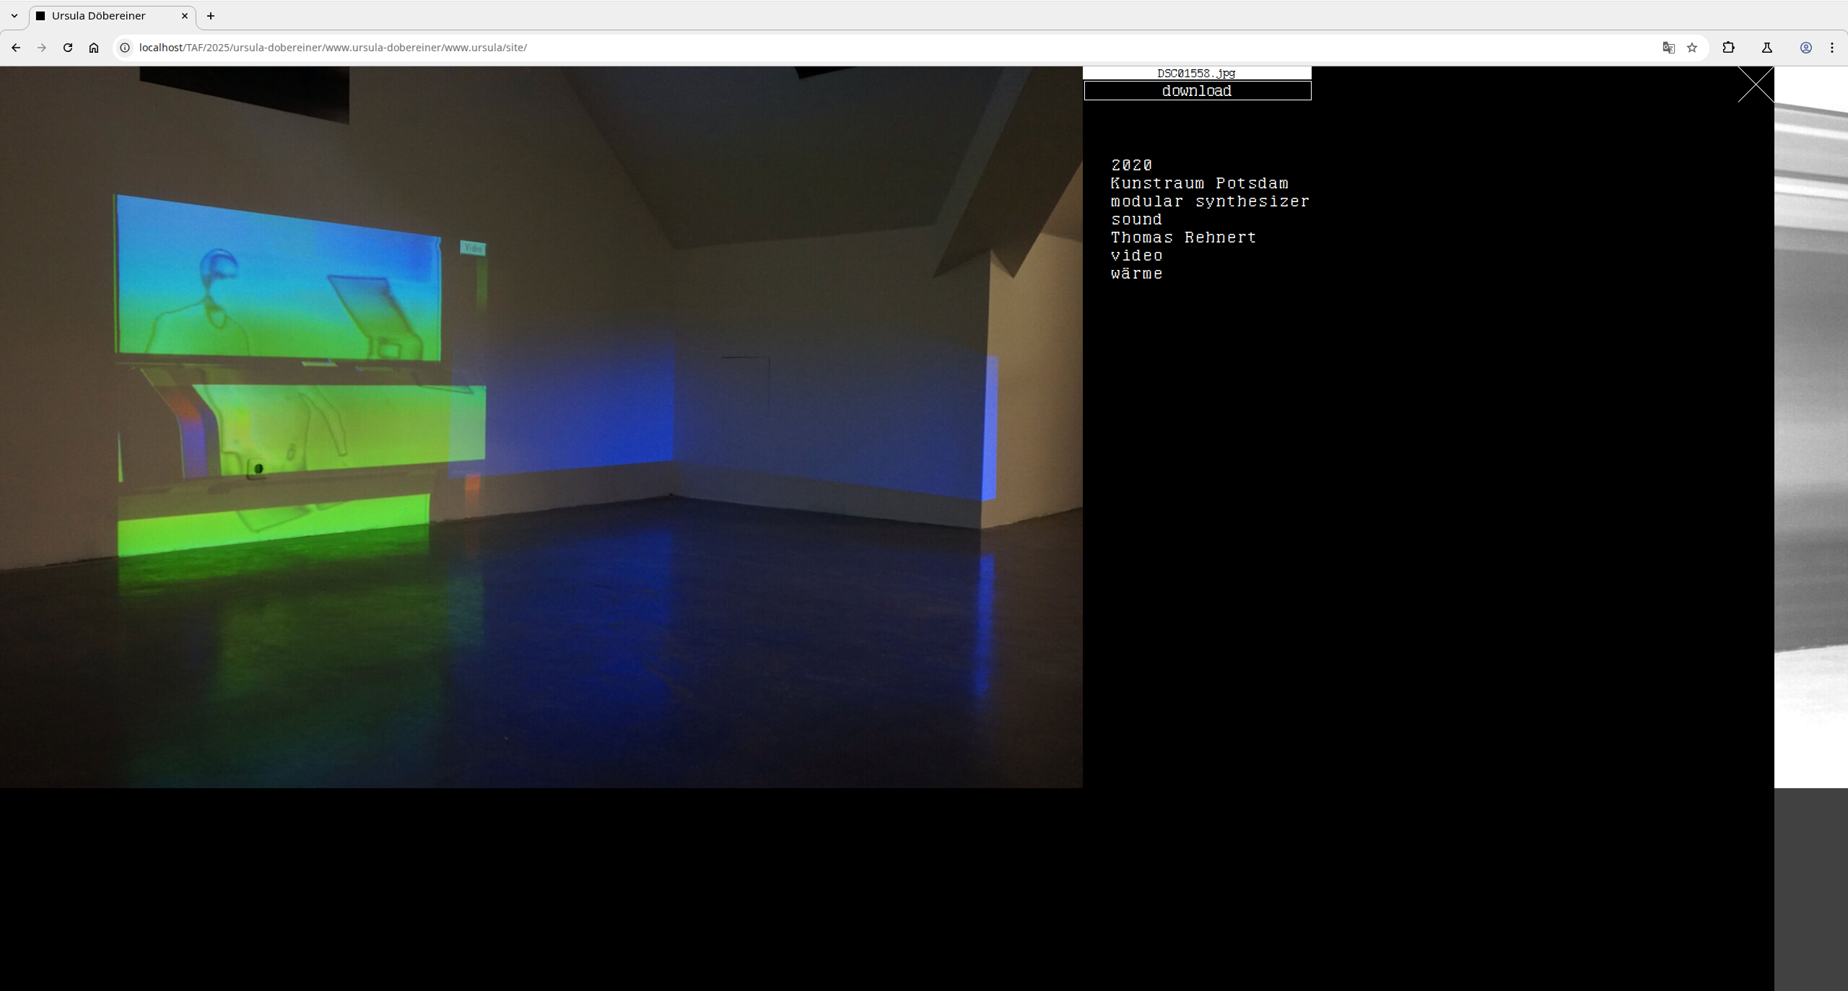
Task: Click the download button
Action: coord(1197,91)
